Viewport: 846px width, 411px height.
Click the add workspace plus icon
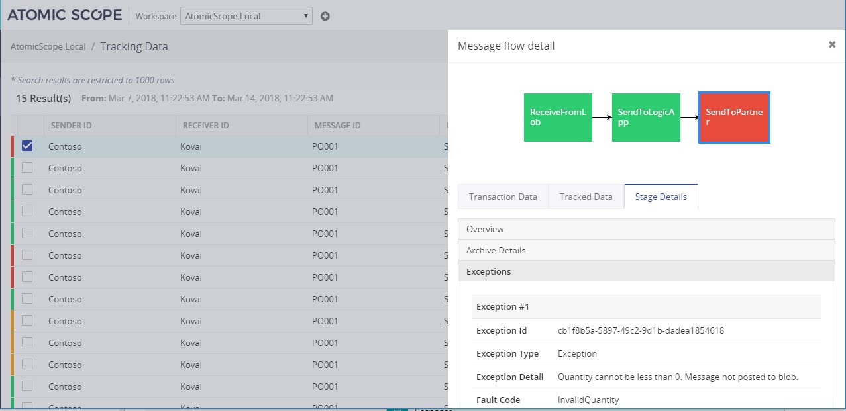click(325, 16)
